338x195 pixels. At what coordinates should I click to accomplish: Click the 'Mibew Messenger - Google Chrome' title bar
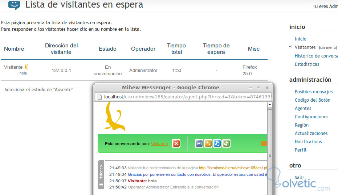171,88
